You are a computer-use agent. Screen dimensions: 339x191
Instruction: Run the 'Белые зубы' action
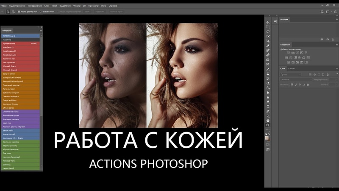(x=20, y=131)
